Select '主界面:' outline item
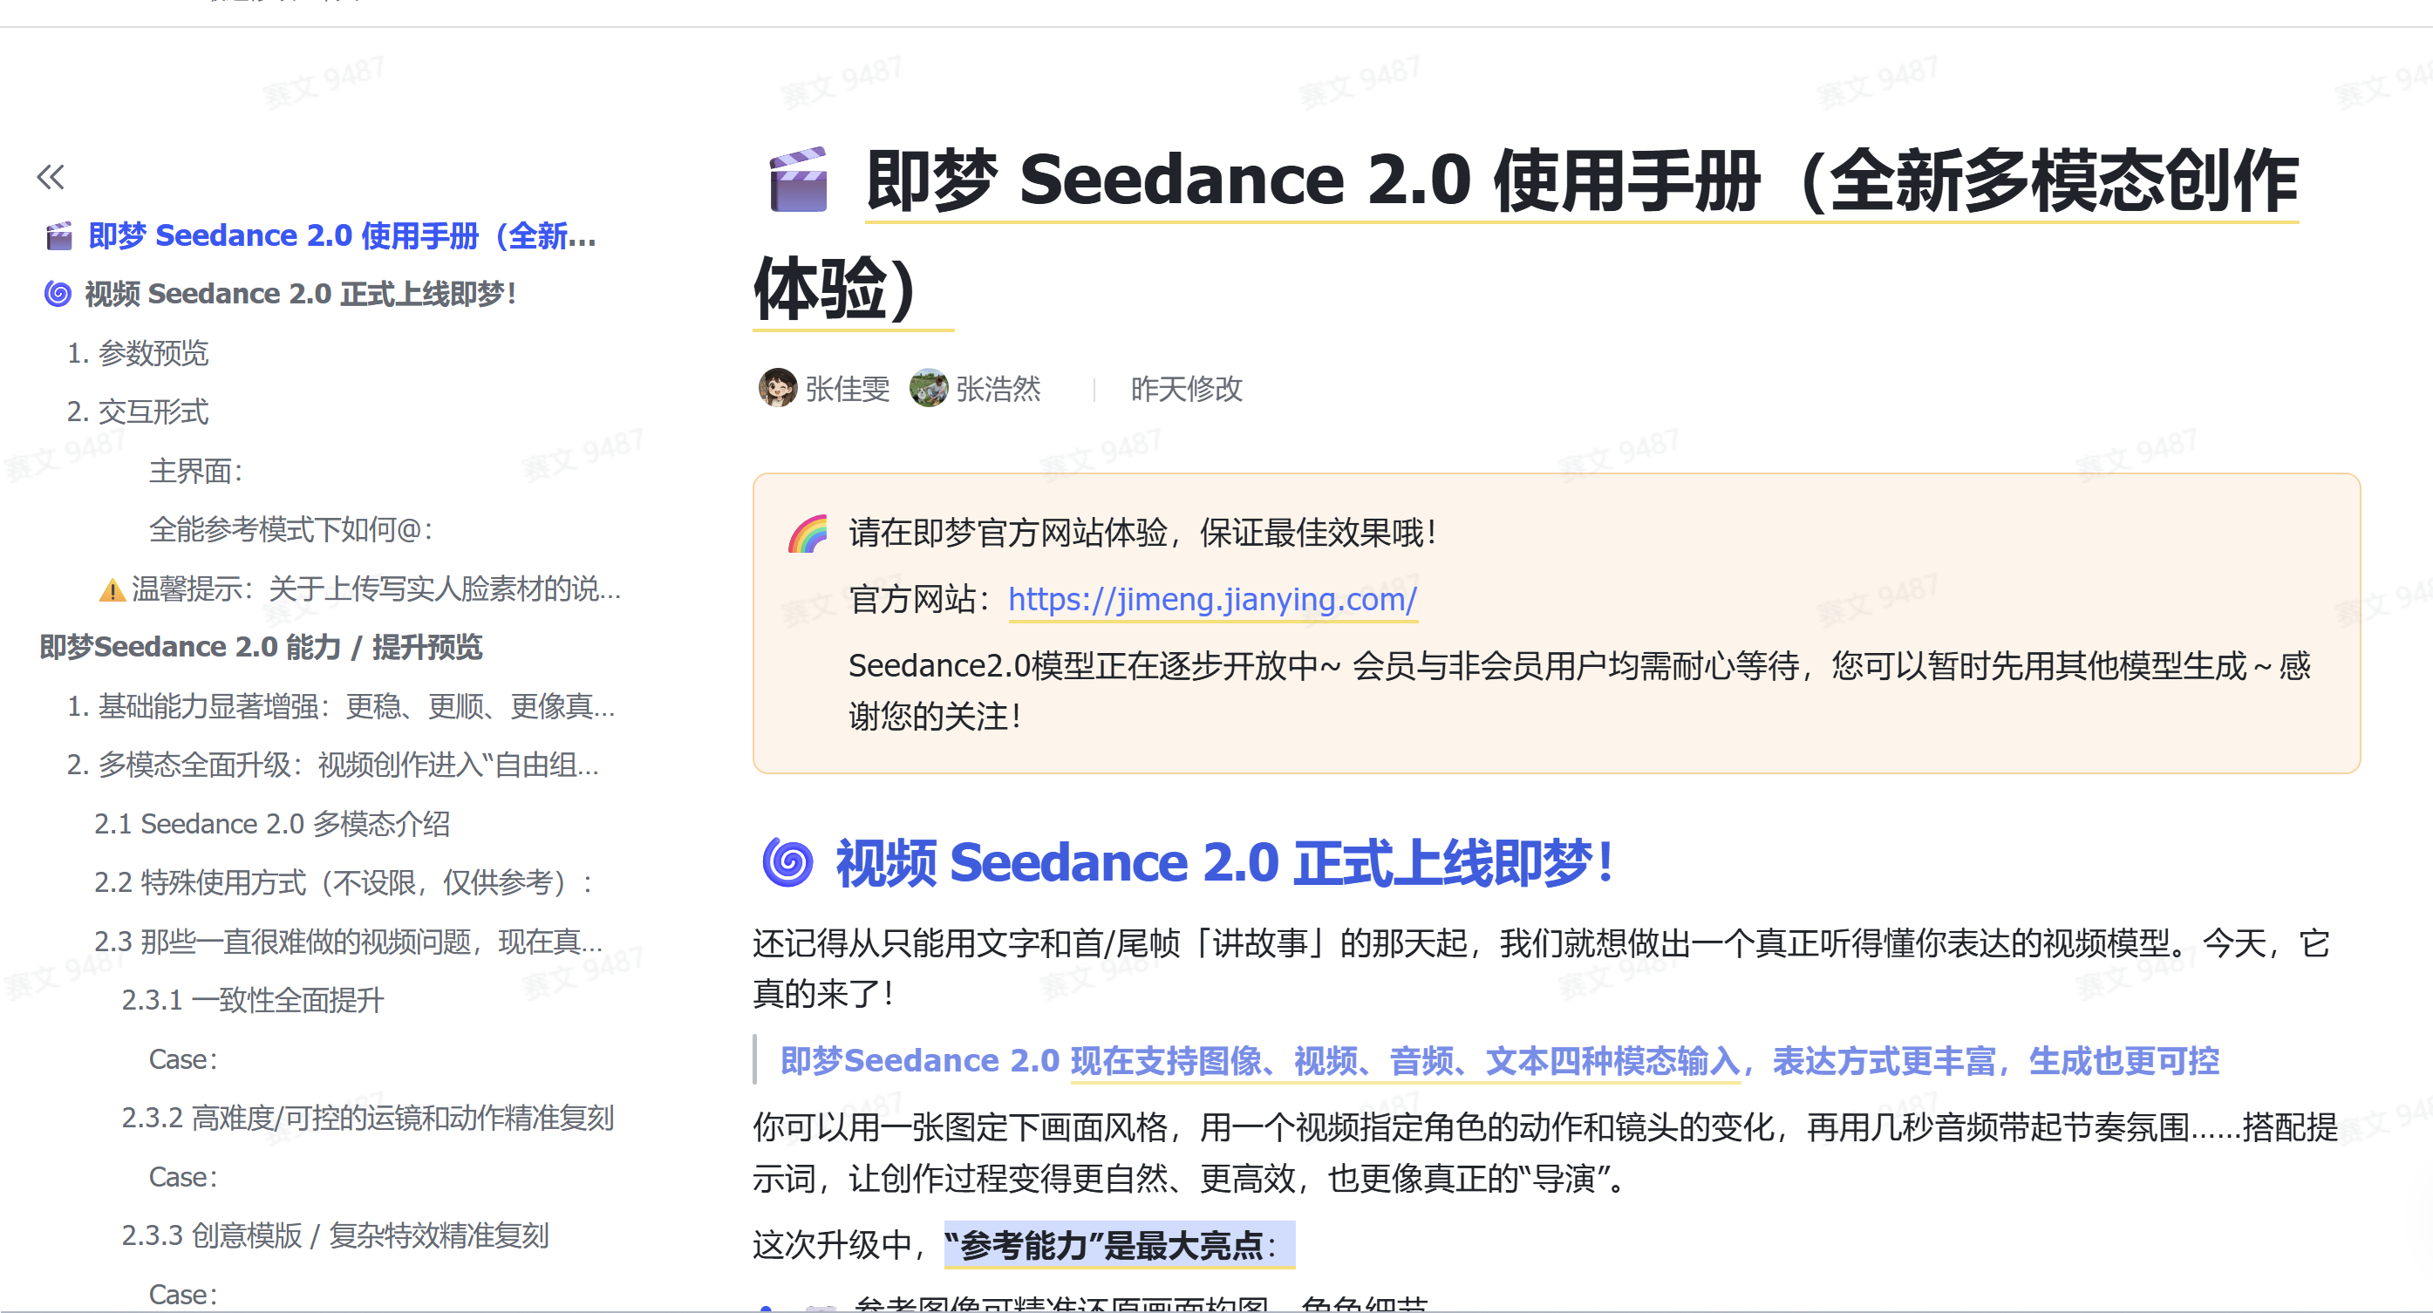Image resolution: width=2433 pixels, height=1313 pixels. (x=195, y=471)
